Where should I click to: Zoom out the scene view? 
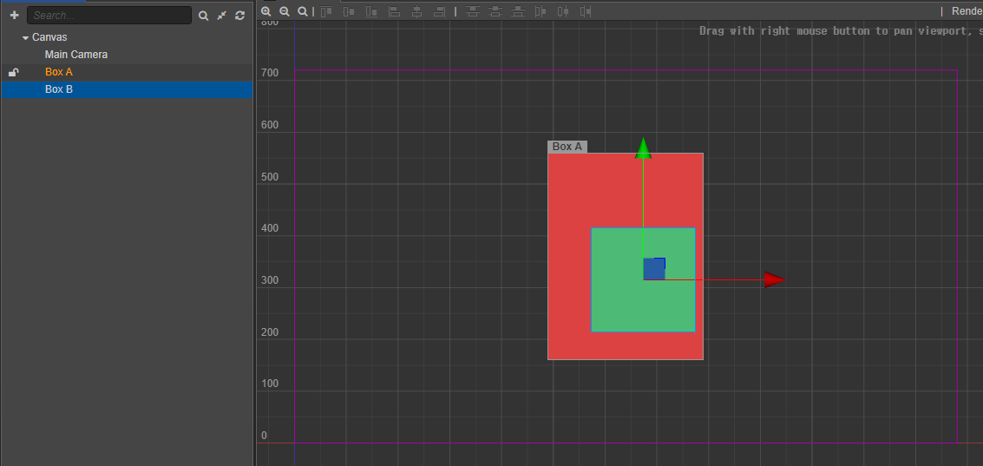pos(284,11)
